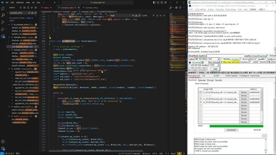Switch to Generate tab in flash tool
The width and height of the screenshot is (276, 155).
pyautogui.click(x=202, y=81)
